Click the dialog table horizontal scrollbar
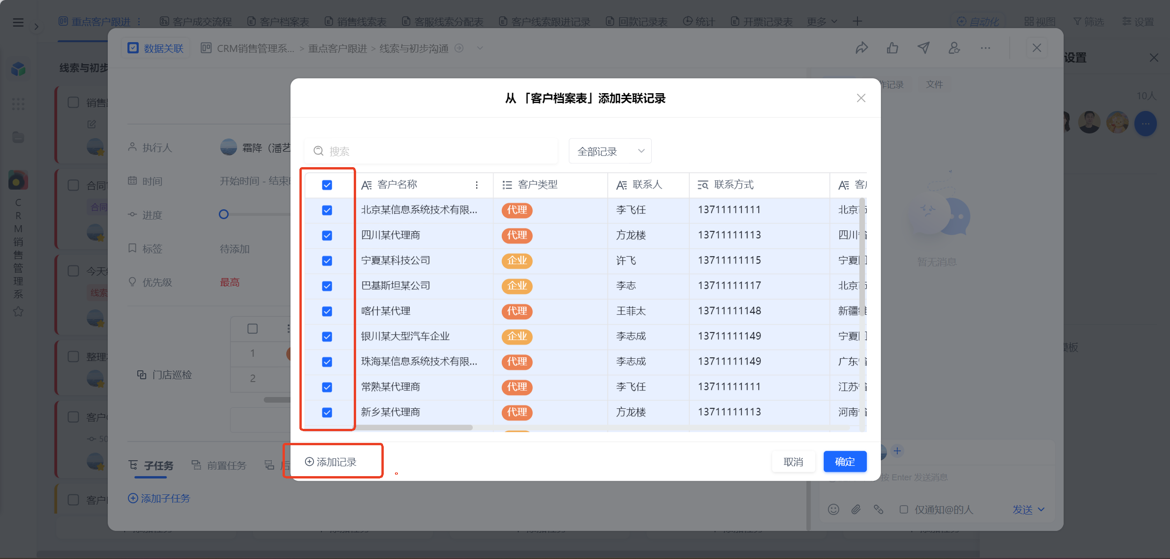 [414, 427]
